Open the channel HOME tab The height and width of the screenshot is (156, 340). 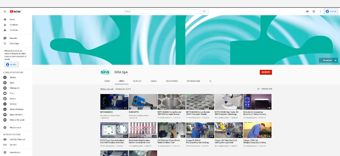pos(107,81)
